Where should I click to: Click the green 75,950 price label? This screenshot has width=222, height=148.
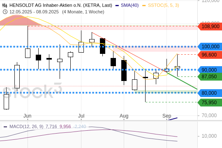[x=209, y=102]
